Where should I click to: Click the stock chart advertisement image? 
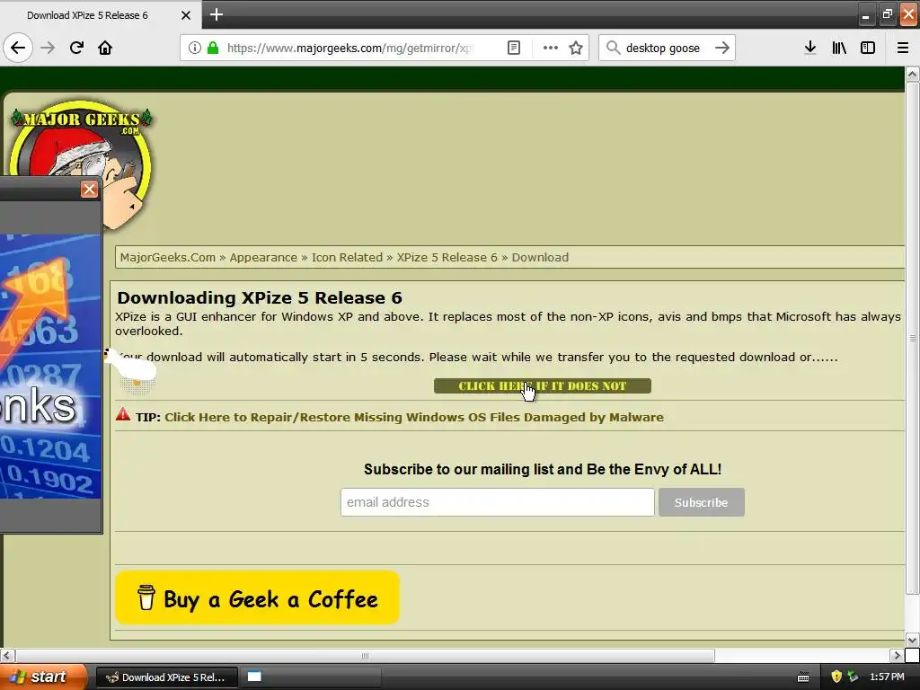[x=50, y=367]
